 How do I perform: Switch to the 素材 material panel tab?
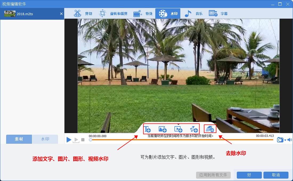pos(19,139)
